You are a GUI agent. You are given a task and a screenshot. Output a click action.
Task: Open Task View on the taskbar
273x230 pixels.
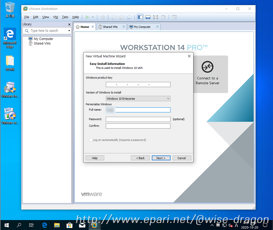click(x=31, y=225)
